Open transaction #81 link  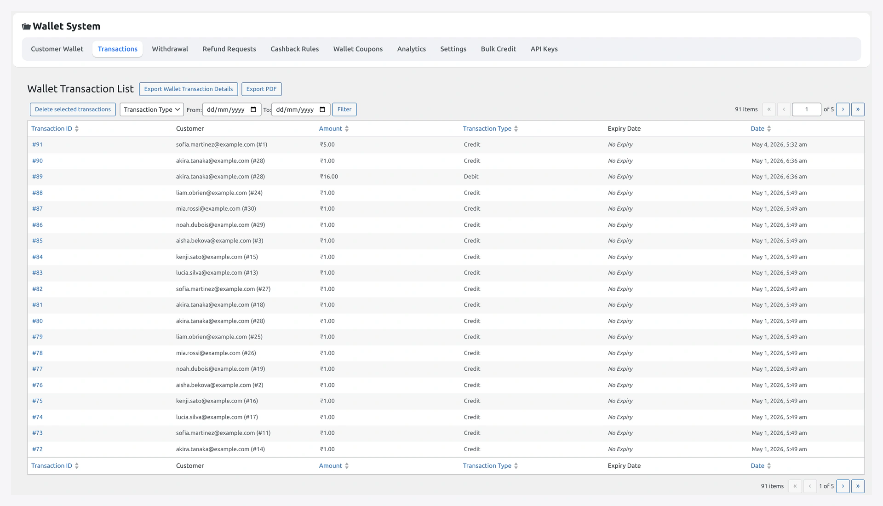click(37, 305)
